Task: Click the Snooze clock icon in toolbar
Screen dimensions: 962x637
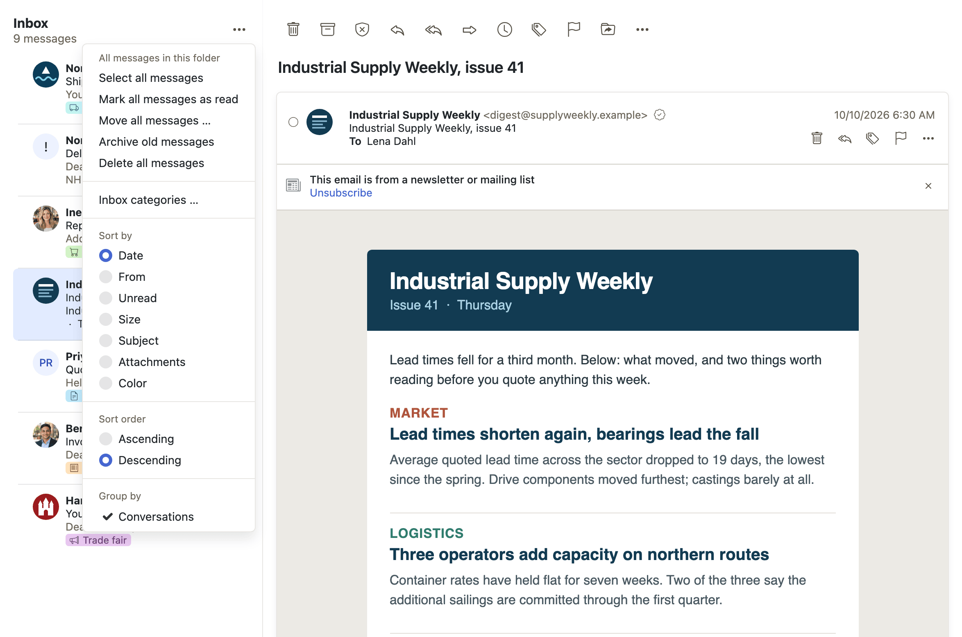Action: 504,29
